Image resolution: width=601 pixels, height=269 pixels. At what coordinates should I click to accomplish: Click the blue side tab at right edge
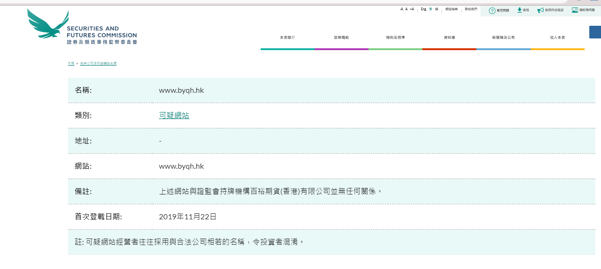pos(595,32)
